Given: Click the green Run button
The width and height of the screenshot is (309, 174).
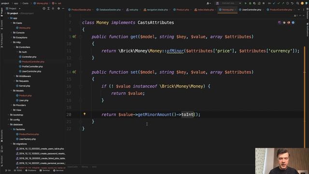Looking at the screenshot, I should [246, 3].
